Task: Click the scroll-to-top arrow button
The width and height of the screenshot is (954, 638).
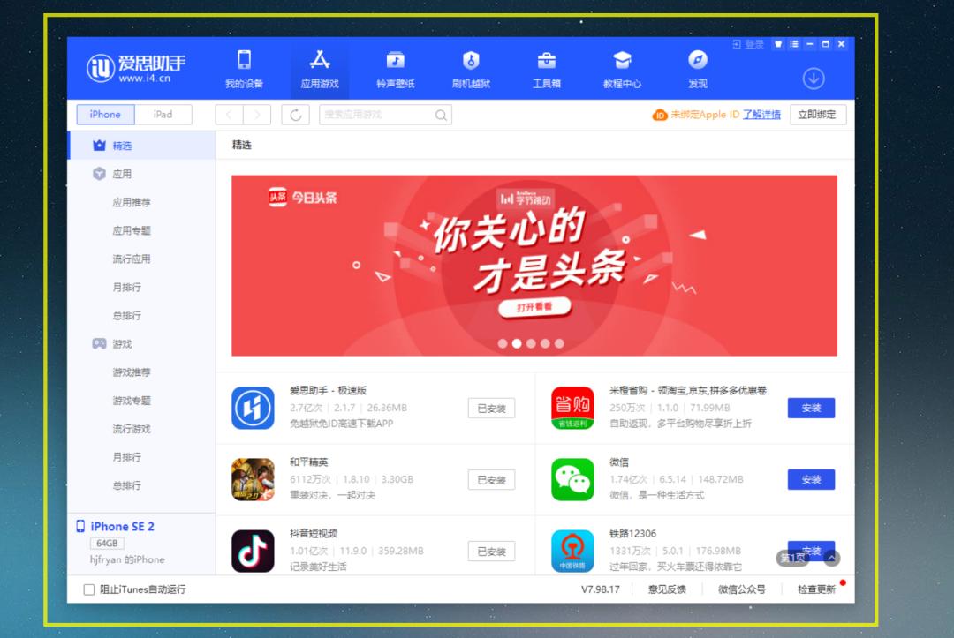Action: click(x=832, y=558)
